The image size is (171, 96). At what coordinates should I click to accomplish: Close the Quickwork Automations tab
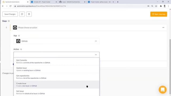[x=28, y=2]
